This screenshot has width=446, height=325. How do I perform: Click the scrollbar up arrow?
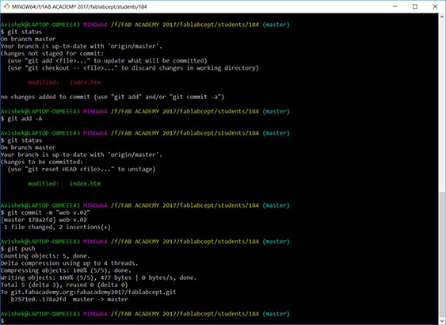click(x=442, y=17)
